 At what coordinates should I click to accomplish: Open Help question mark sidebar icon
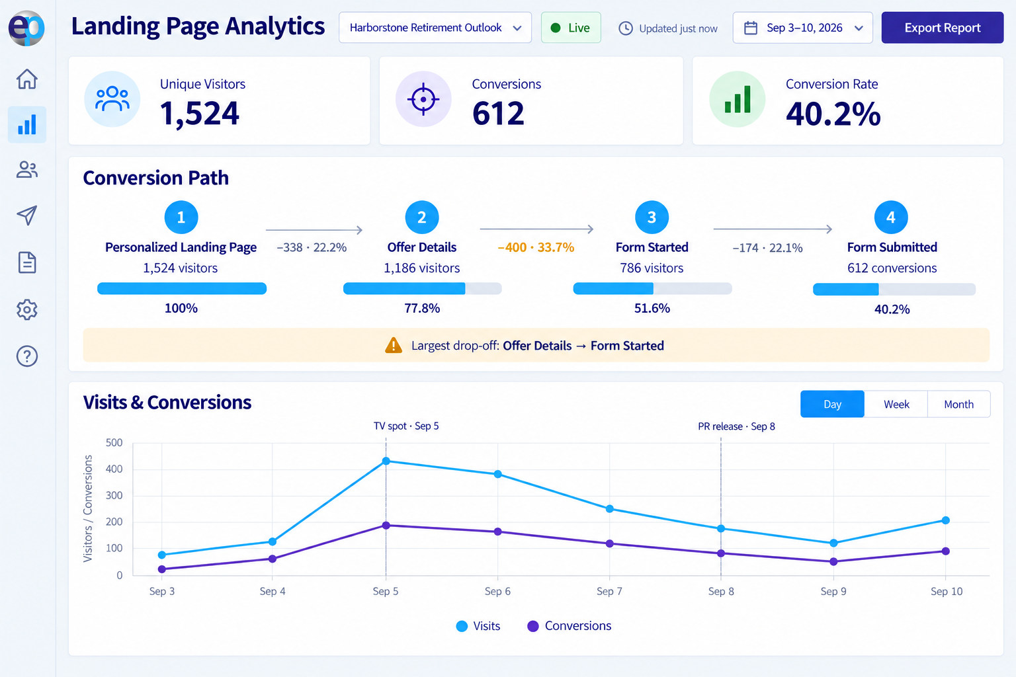click(27, 356)
